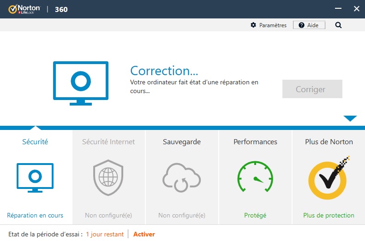Screen dimensions: 365x241
Task: Click the Performances gauge icon
Action: pyautogui.click(x=255, y=176)
